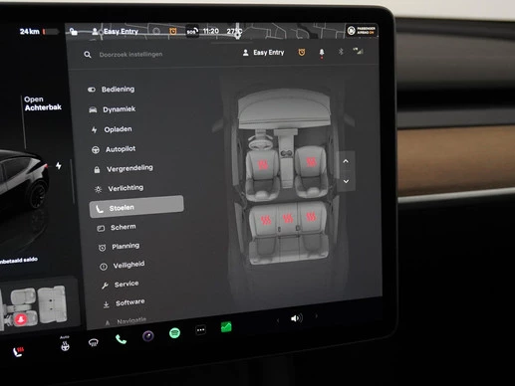This screenshot has height=386, width=515.
Task: Launch Spotify from the dock
Action: click(174, 332)
